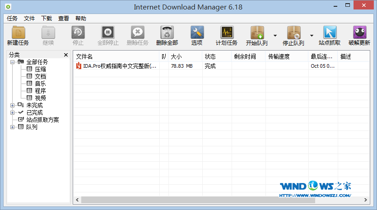
Task: Select the 压缩 category
Action: point(40,69)
